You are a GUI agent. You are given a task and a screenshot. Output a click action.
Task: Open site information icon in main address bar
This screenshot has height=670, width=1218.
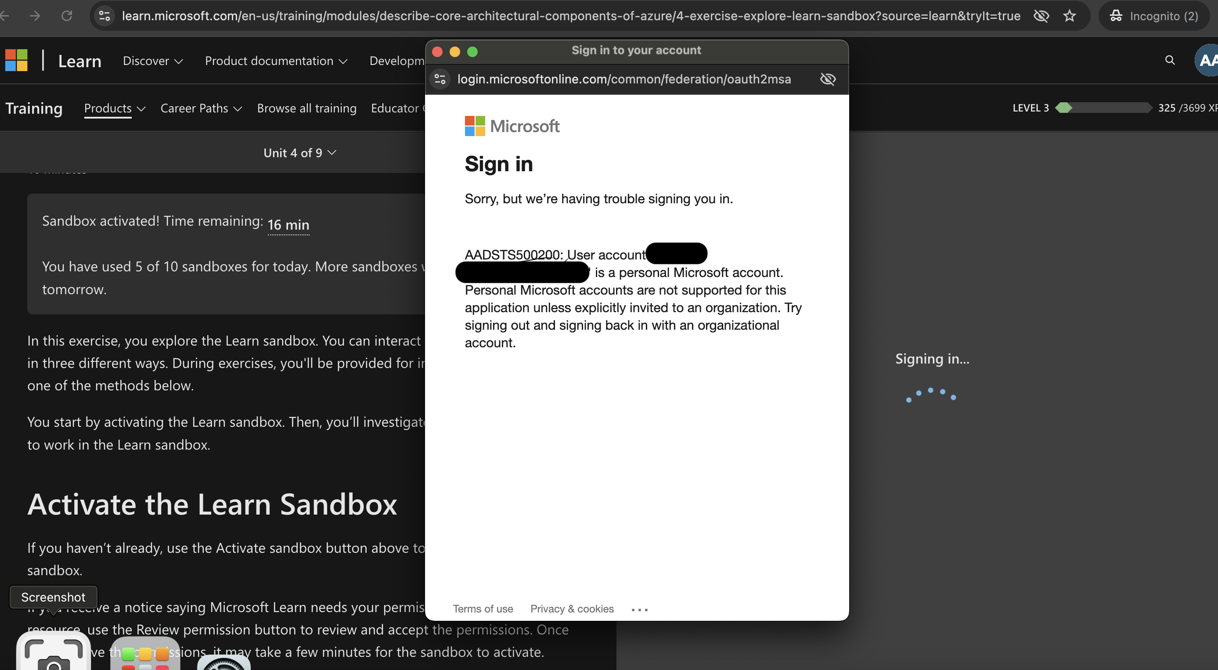105,16
